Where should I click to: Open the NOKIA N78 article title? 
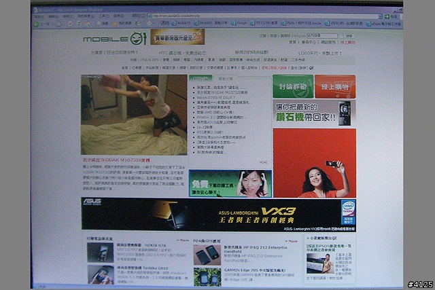(141, 245)
